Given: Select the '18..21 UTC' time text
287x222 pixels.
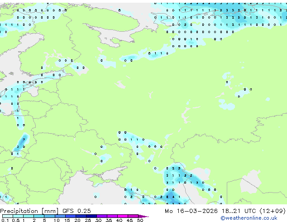Looking at the screenshot, I should tap(239, 211).
